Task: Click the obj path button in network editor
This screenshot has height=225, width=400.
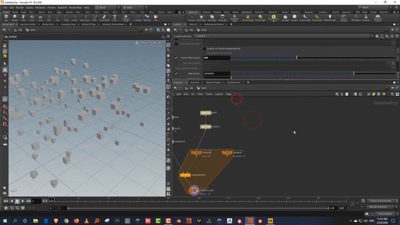Action: coord(189,87)
